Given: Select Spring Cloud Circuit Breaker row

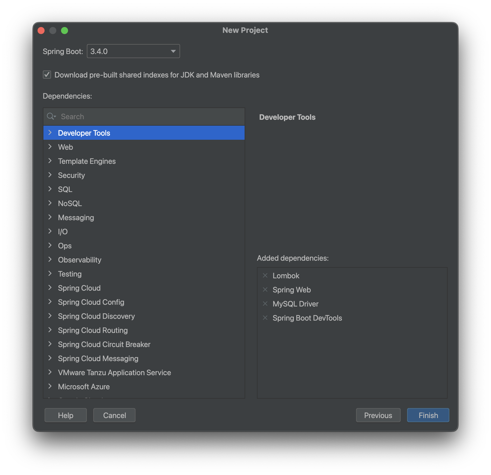Looking at the screenshot, I should [144, 344].
